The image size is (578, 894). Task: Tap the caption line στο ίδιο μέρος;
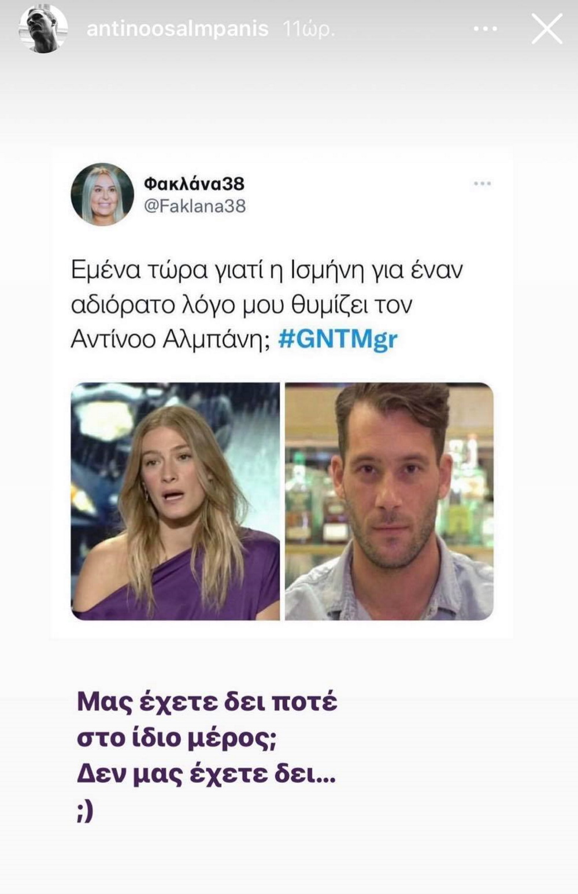[x=177, y=739]
